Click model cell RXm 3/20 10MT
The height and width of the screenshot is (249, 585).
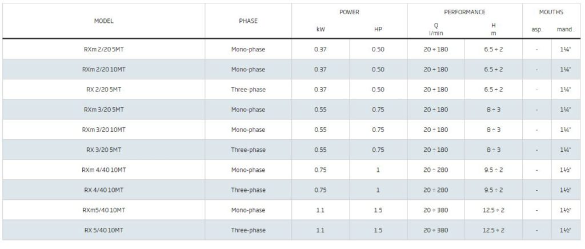coord(104,130)
